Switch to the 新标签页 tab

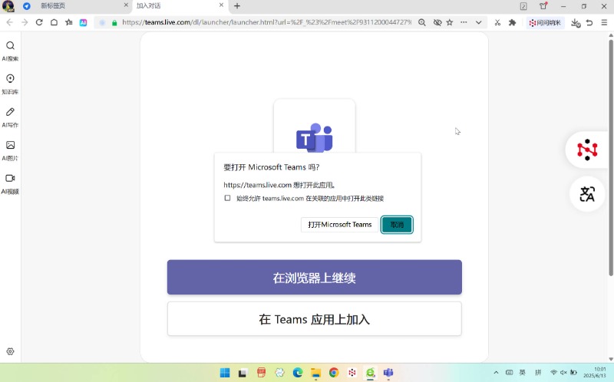(77, 6)
